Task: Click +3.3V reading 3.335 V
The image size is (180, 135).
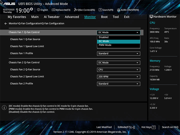Action: coord(153,108)
